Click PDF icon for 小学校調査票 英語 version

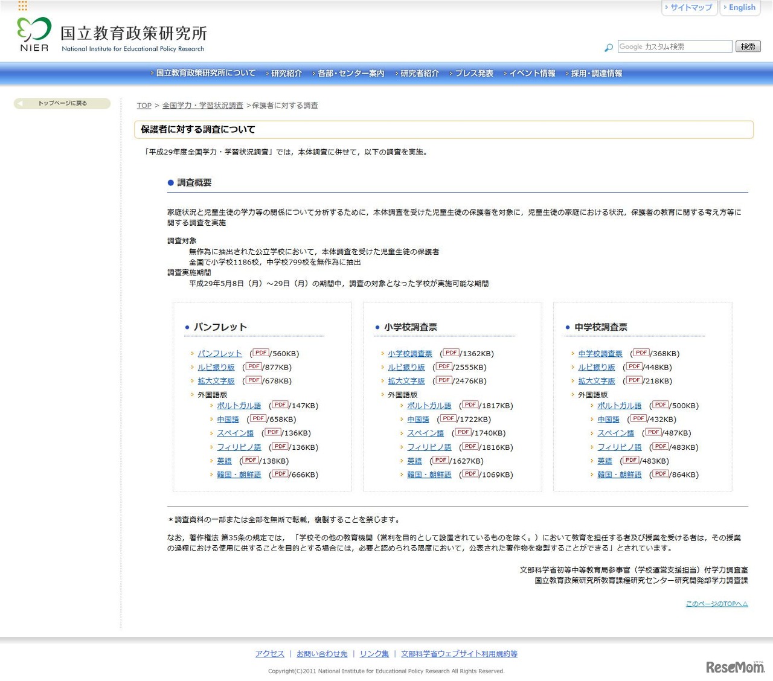(441, 461)
